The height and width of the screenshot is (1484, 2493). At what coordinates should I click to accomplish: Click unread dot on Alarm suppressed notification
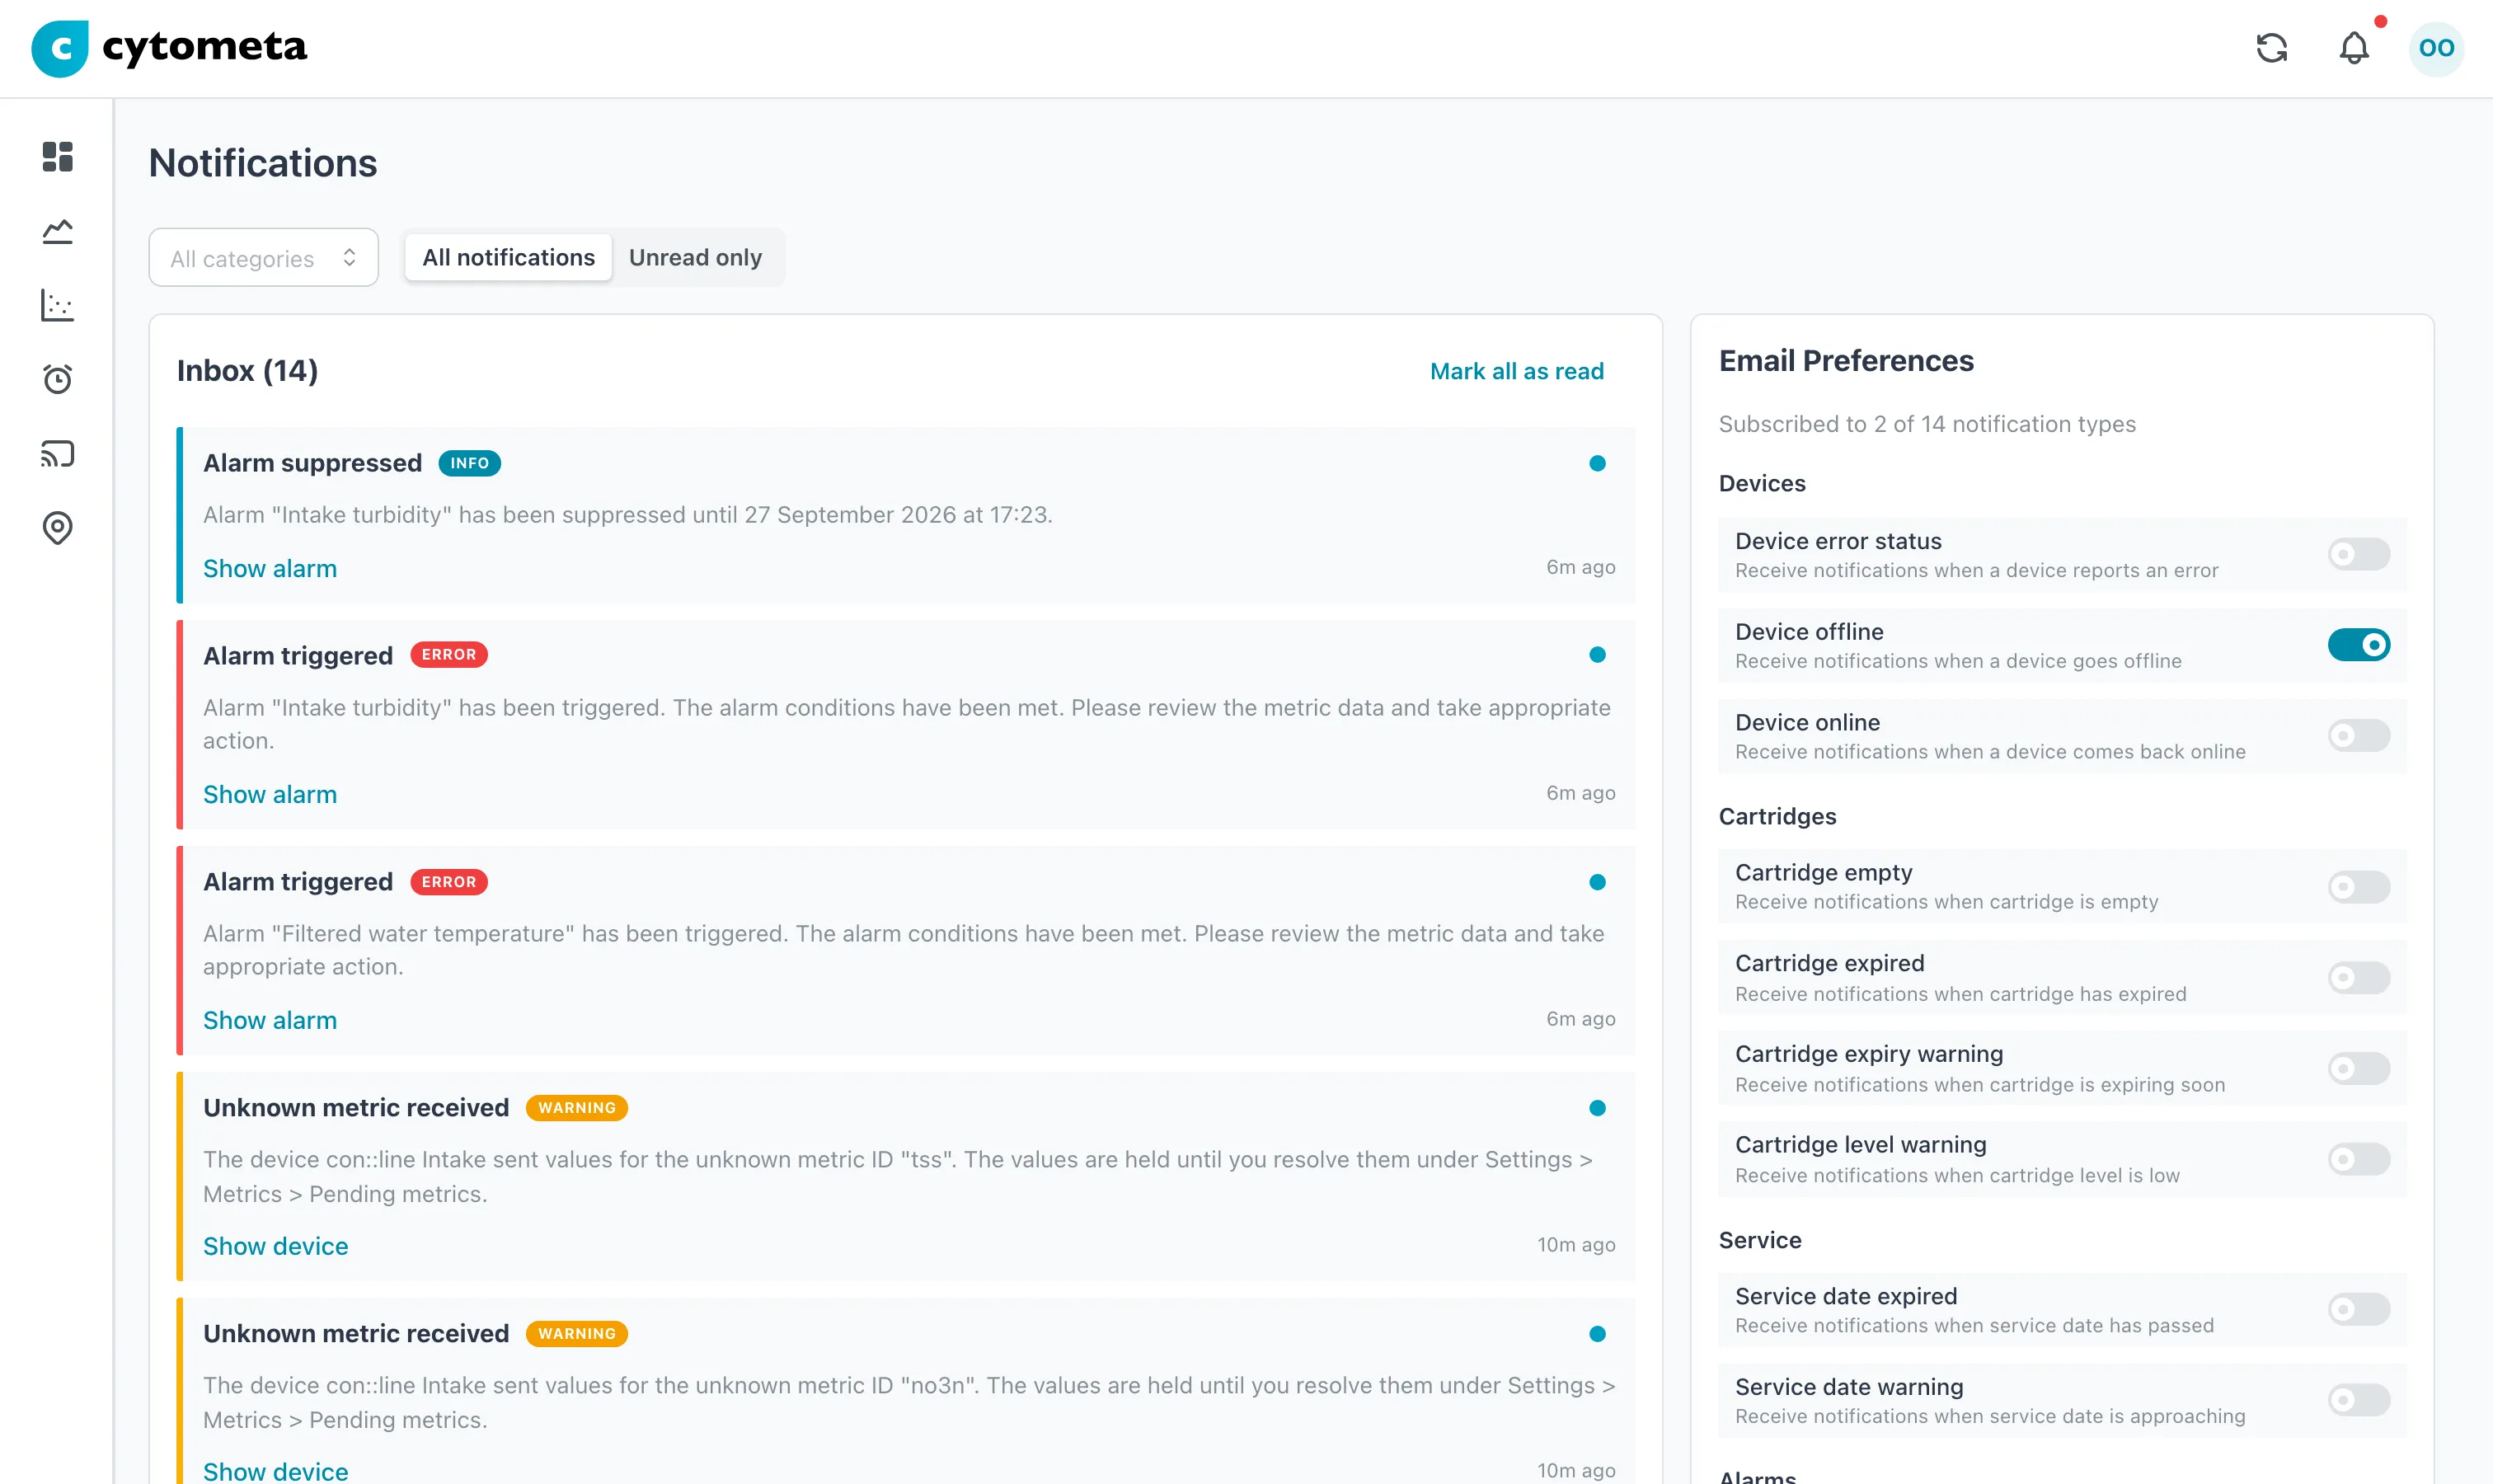[x=1597, y=463]
